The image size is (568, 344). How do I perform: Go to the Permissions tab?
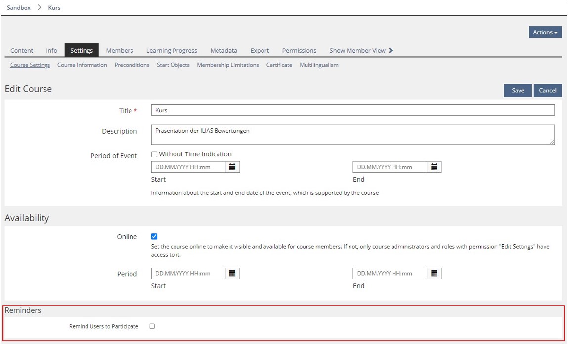299,50
